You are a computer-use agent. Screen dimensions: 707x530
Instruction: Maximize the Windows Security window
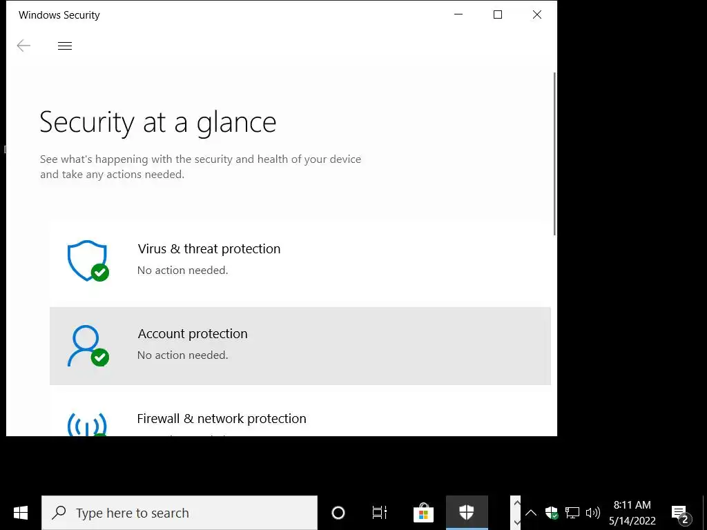[498, 14]
